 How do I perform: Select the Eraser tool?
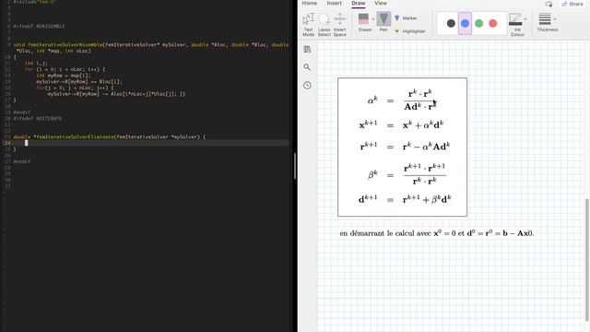tap(364, 22)
